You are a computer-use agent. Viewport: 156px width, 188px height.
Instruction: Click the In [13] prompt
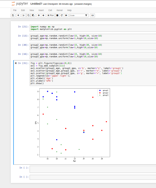coord(23,36)
